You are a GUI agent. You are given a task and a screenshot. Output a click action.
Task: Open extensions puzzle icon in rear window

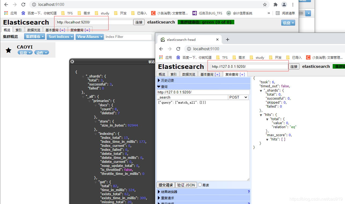pyautogui.click(x=275, y=5)
